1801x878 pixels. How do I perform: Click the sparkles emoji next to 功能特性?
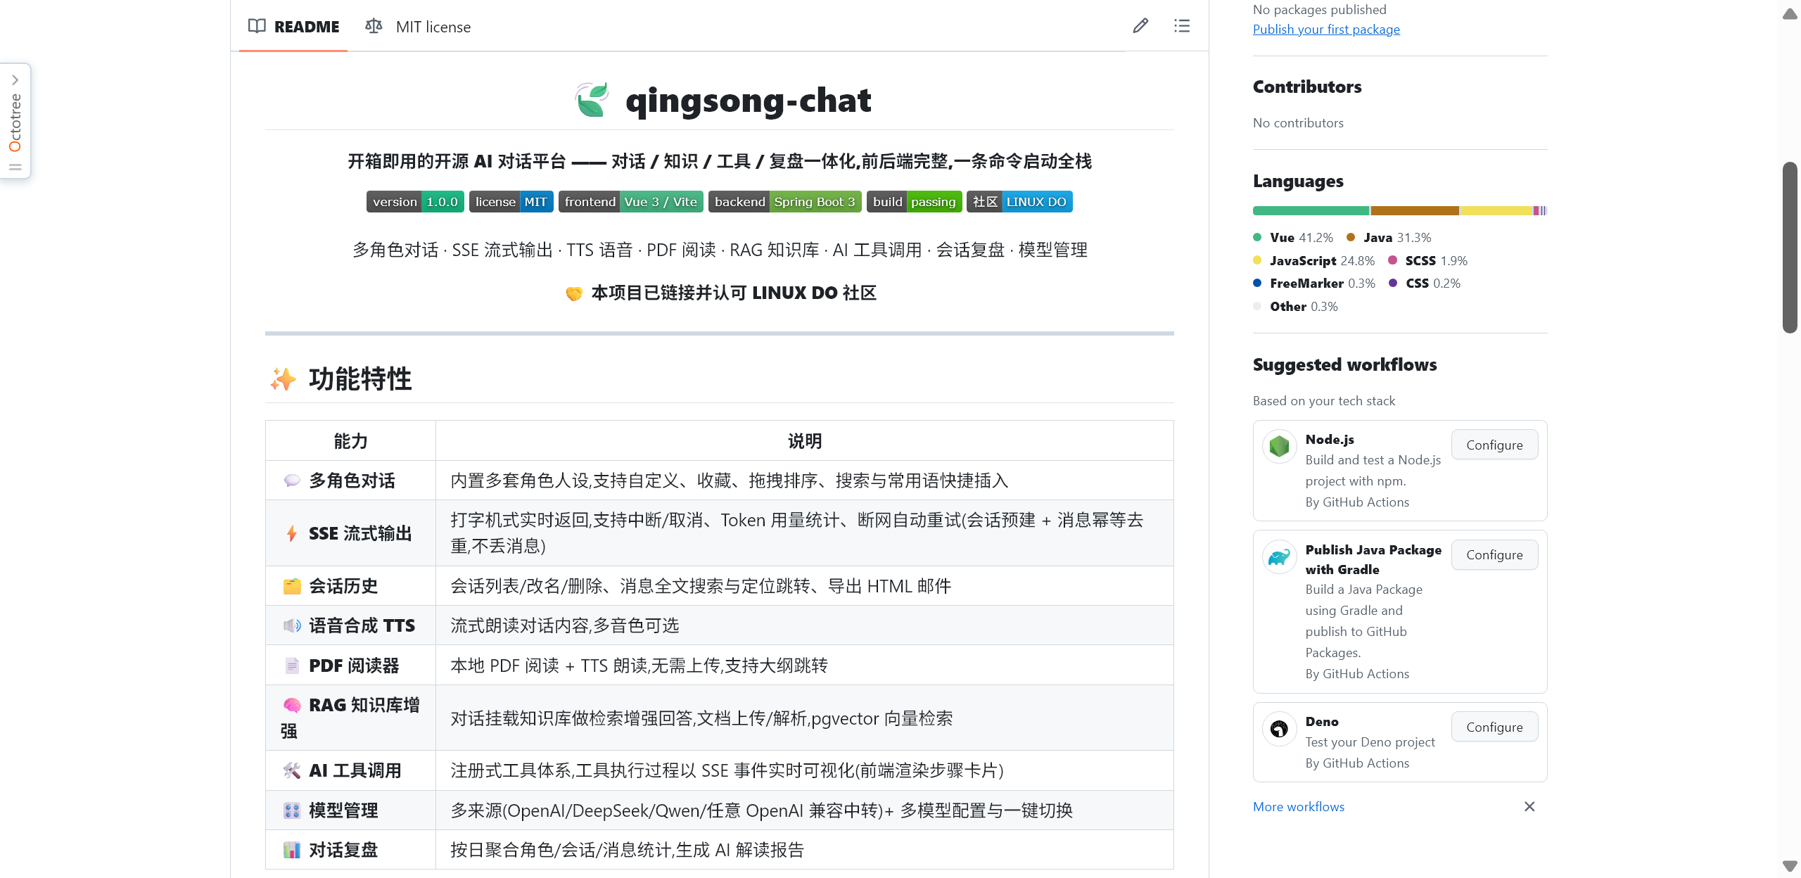[284, 379]
